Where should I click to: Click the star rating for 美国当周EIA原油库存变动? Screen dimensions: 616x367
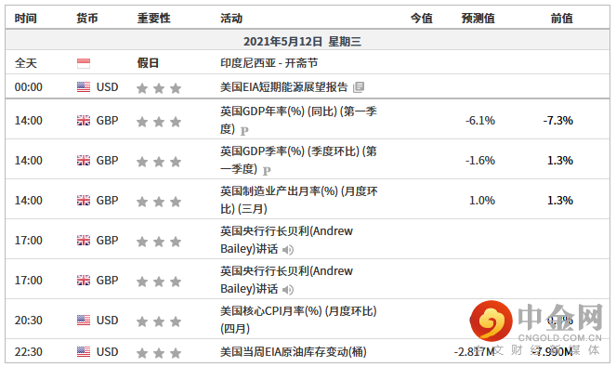click(159, 353)
